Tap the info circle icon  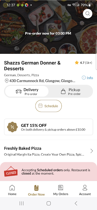click(x=84, y=78)
